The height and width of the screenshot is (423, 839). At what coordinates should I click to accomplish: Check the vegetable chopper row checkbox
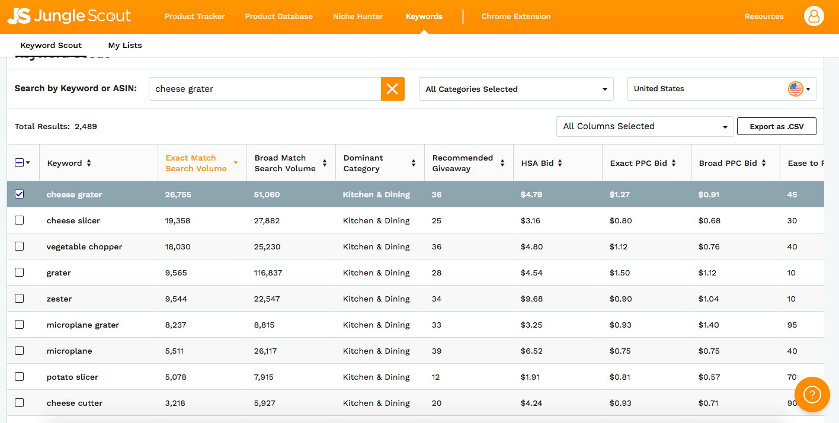tap(19, 246)
